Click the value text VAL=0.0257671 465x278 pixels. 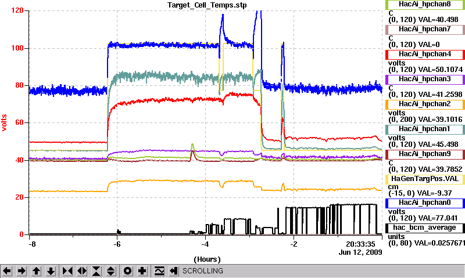coord(439,243)
